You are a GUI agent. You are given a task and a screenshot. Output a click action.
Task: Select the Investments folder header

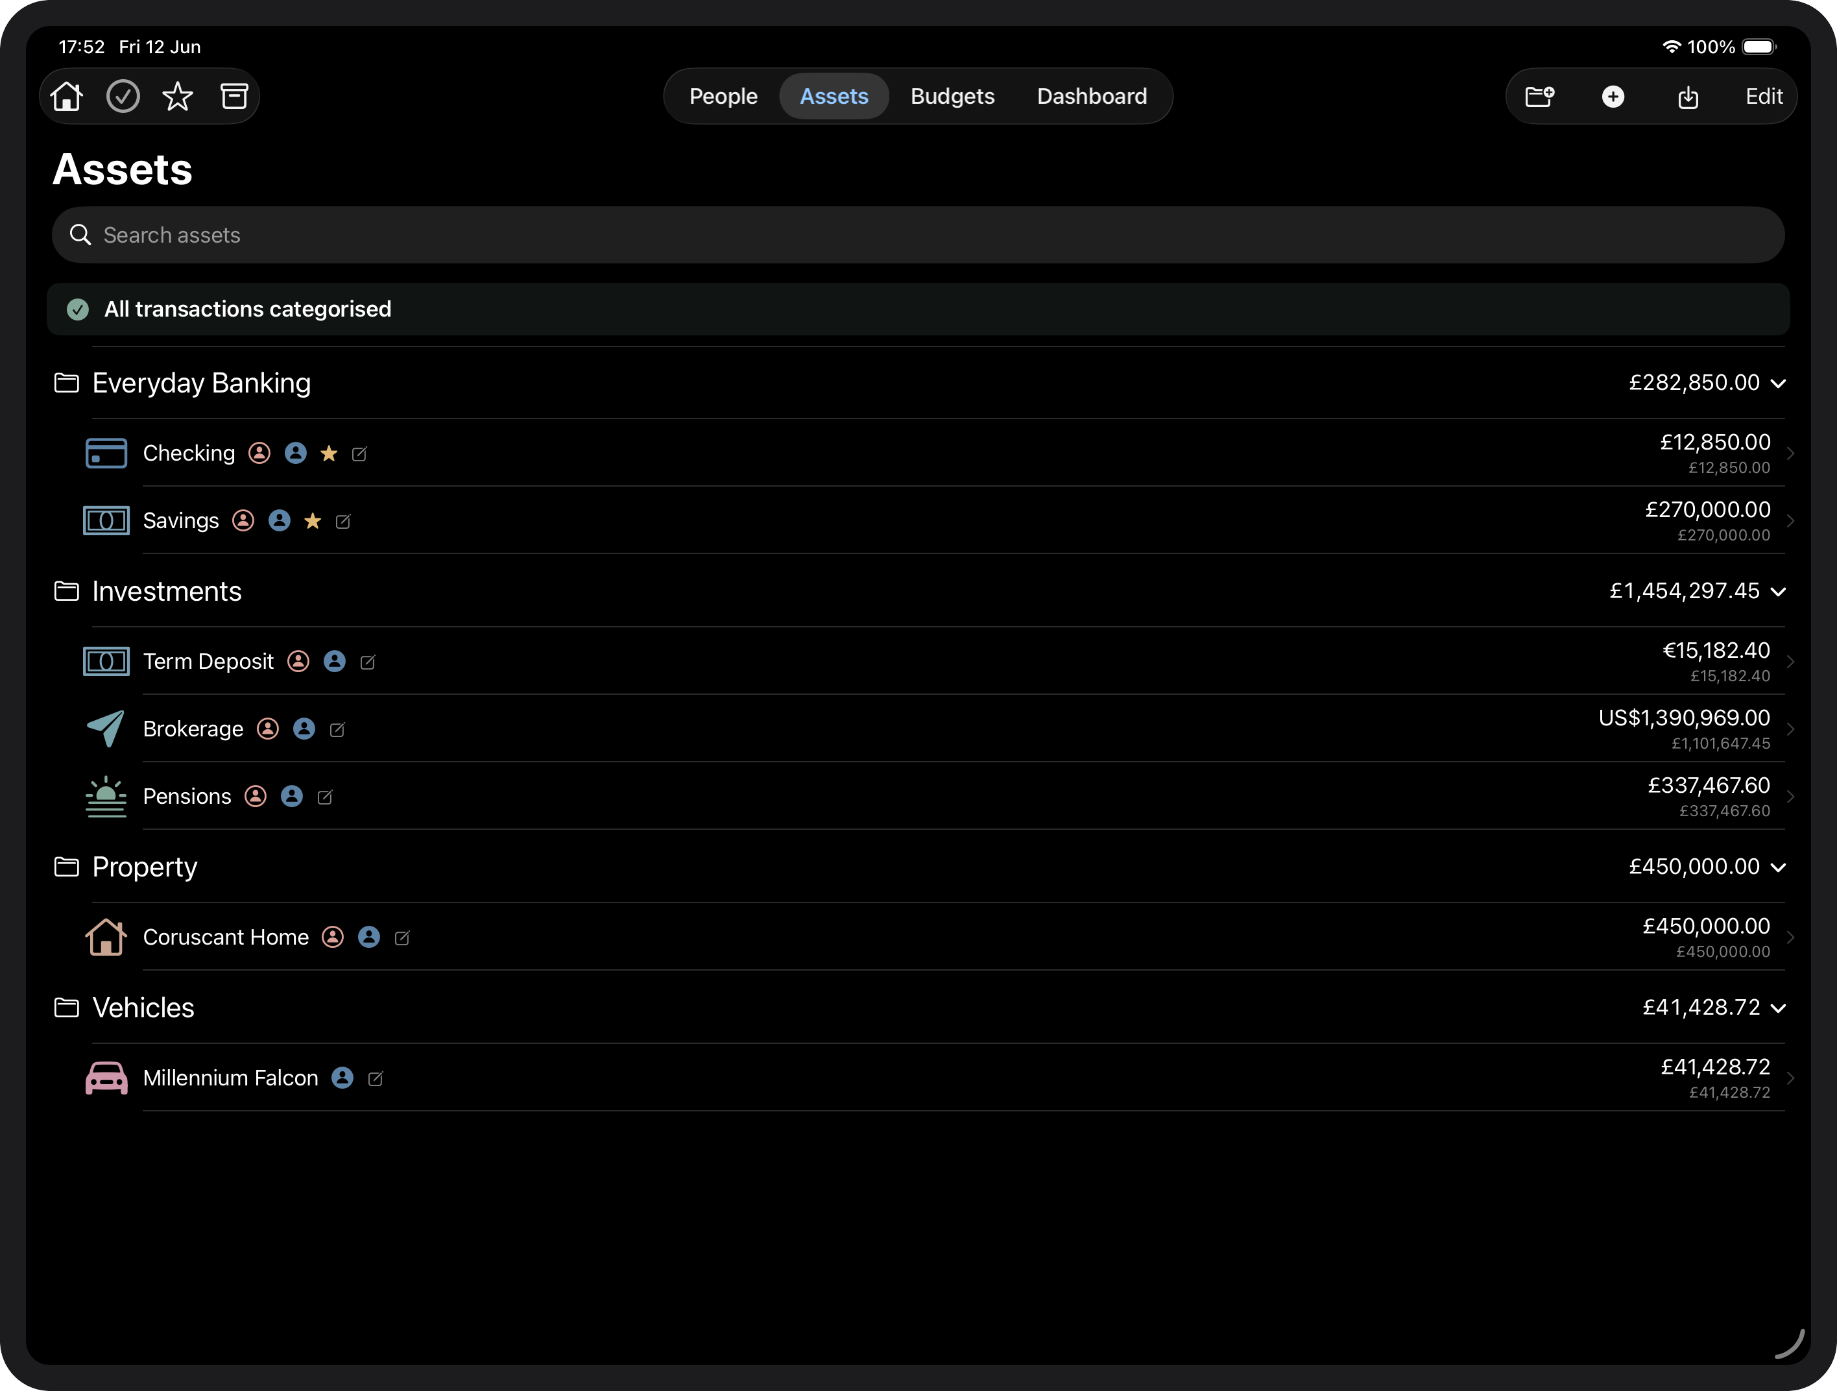click(x=918, y=591)
